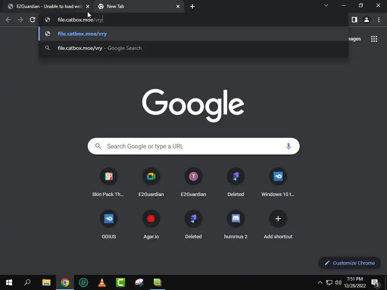Click the Images link near top right
Image resolution: width=387 pixels, height=290 pixels.
click(x=354, y=39)
